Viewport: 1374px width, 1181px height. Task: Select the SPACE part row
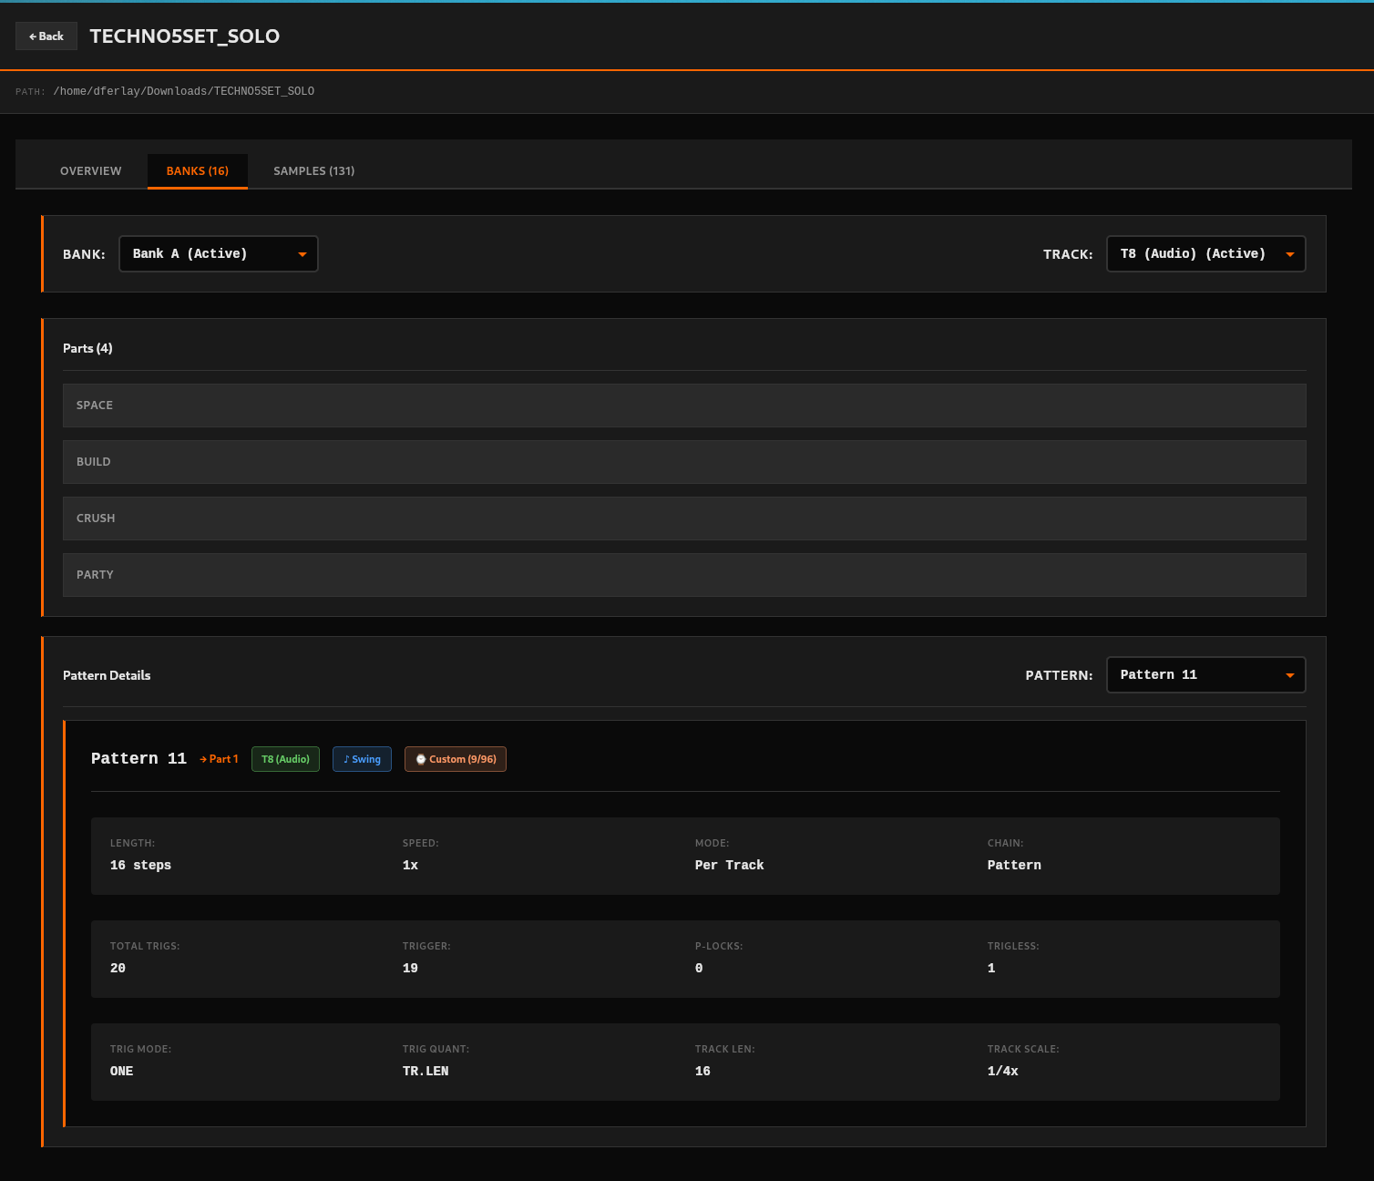coord(683,406)
